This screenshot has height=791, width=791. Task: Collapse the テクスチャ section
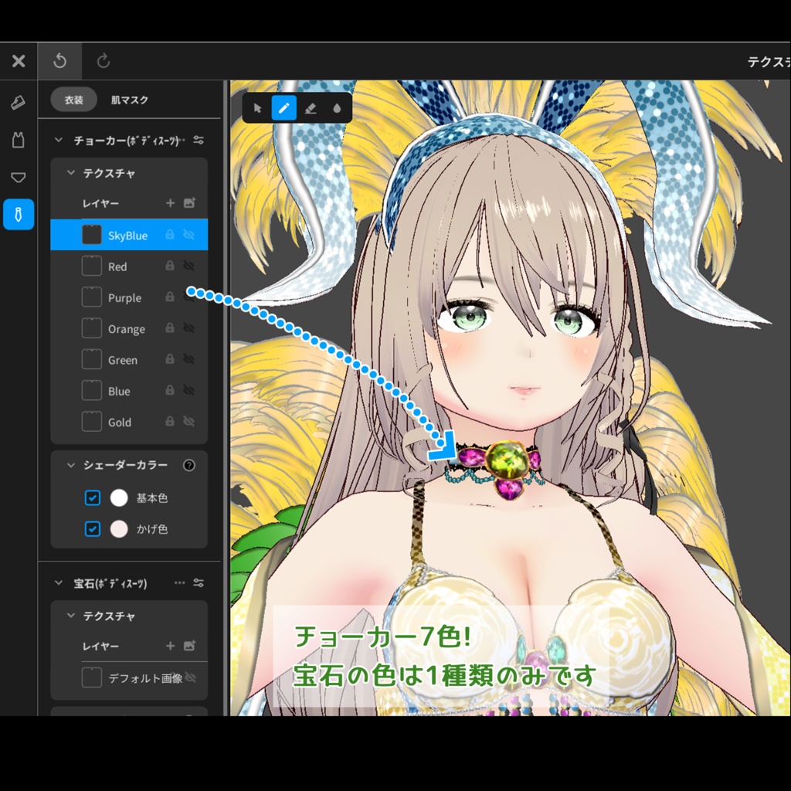71,173
